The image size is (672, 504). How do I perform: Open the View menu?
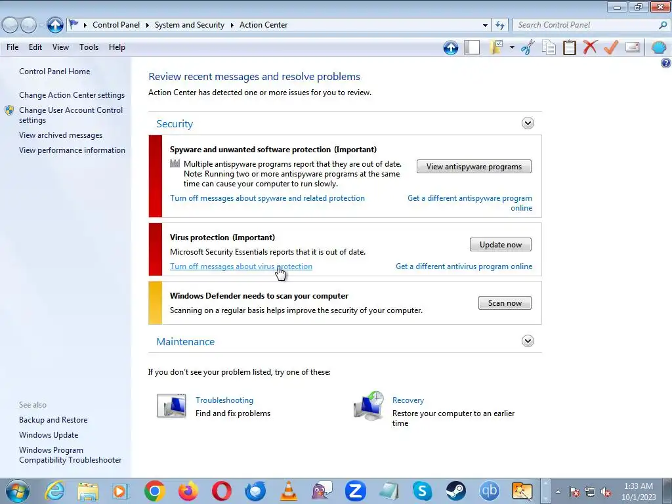(x=60, y=47)
